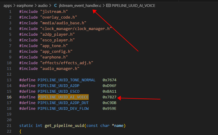Click the value 0x7674

[109, 80]
